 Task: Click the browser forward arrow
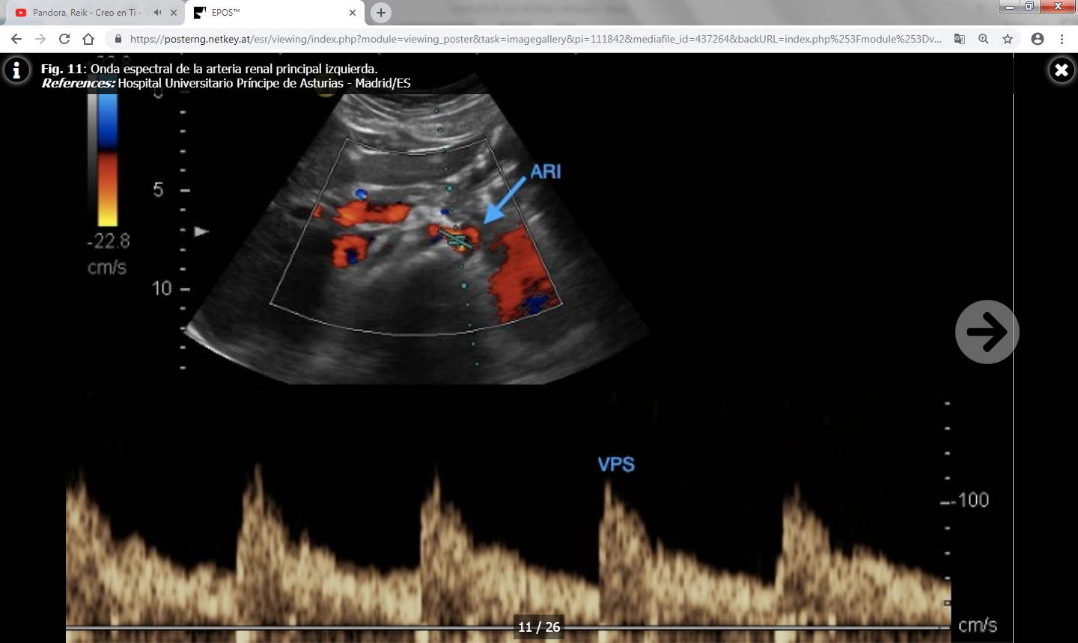[x=40, y=39]
